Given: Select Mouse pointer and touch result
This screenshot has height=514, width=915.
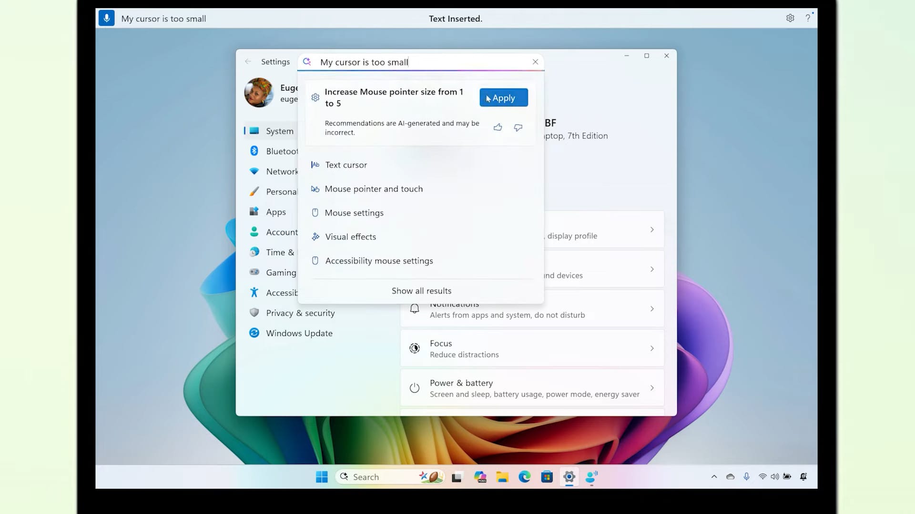Looking at the screenshot, I should click(x=420, y=189).
